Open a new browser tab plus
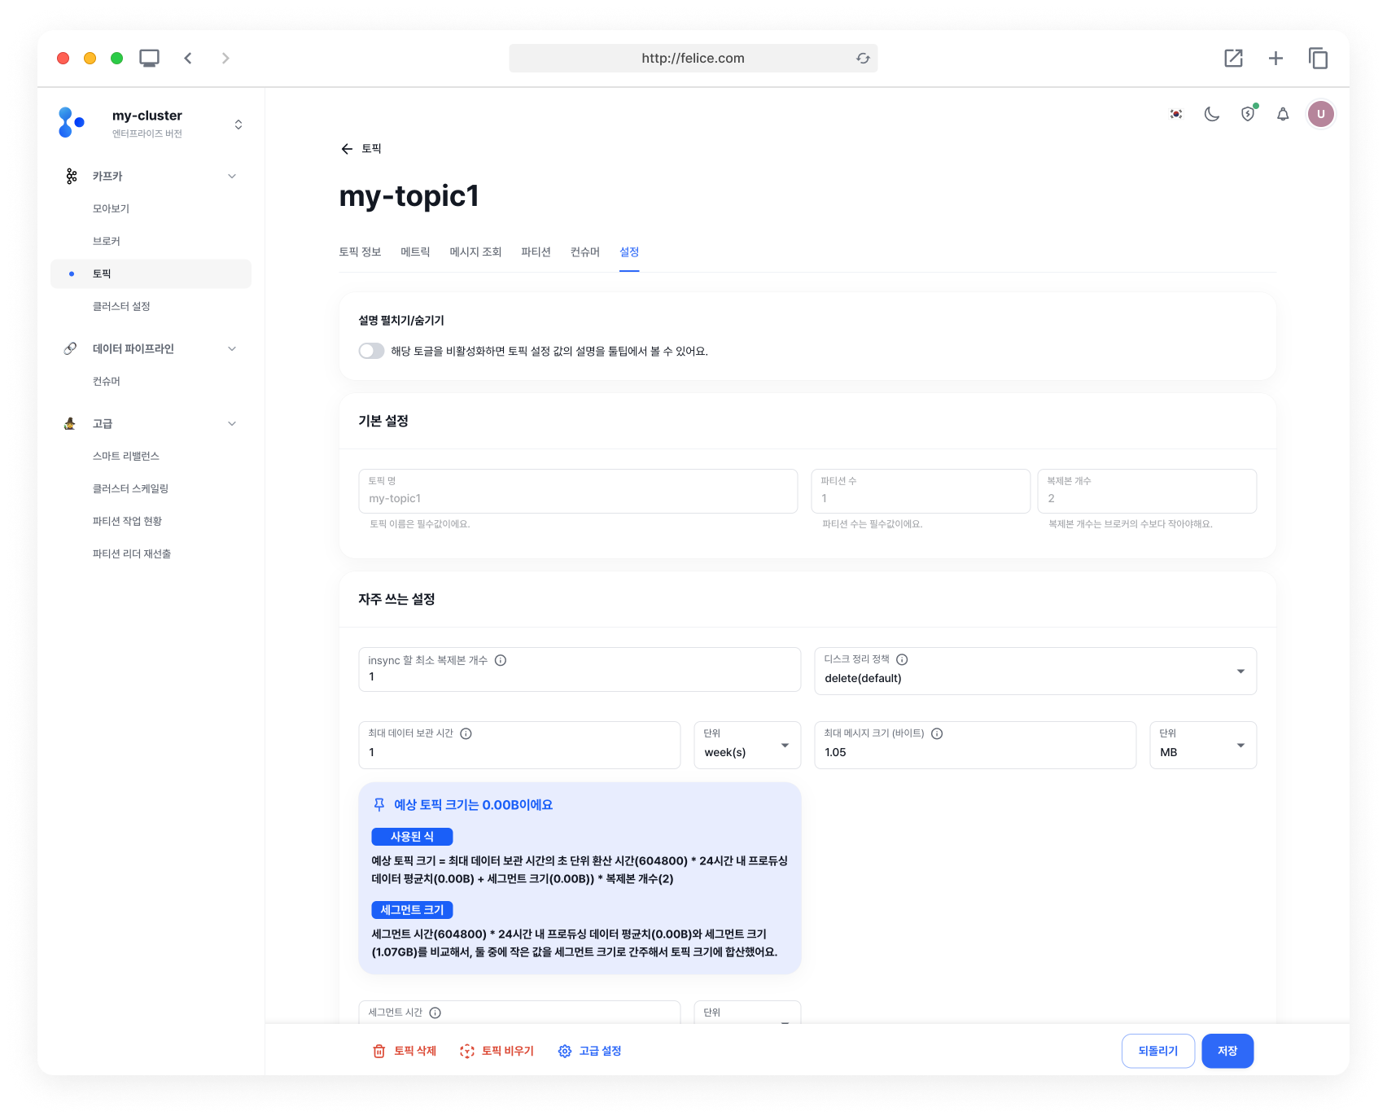Image resolution: width=1387 pixels, height=1120 pixels. 1275,59
